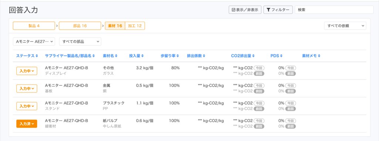379x141 pixels.
Task: Click the 回答入力 page heading
Action: coord(23,10)
